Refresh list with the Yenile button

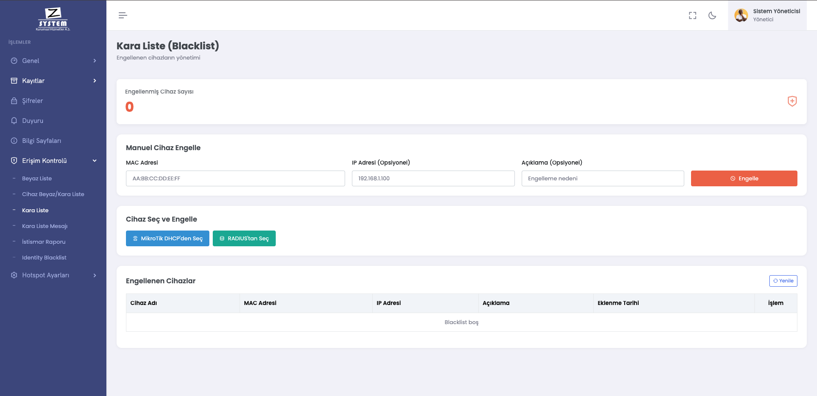(x=783, y=281)
